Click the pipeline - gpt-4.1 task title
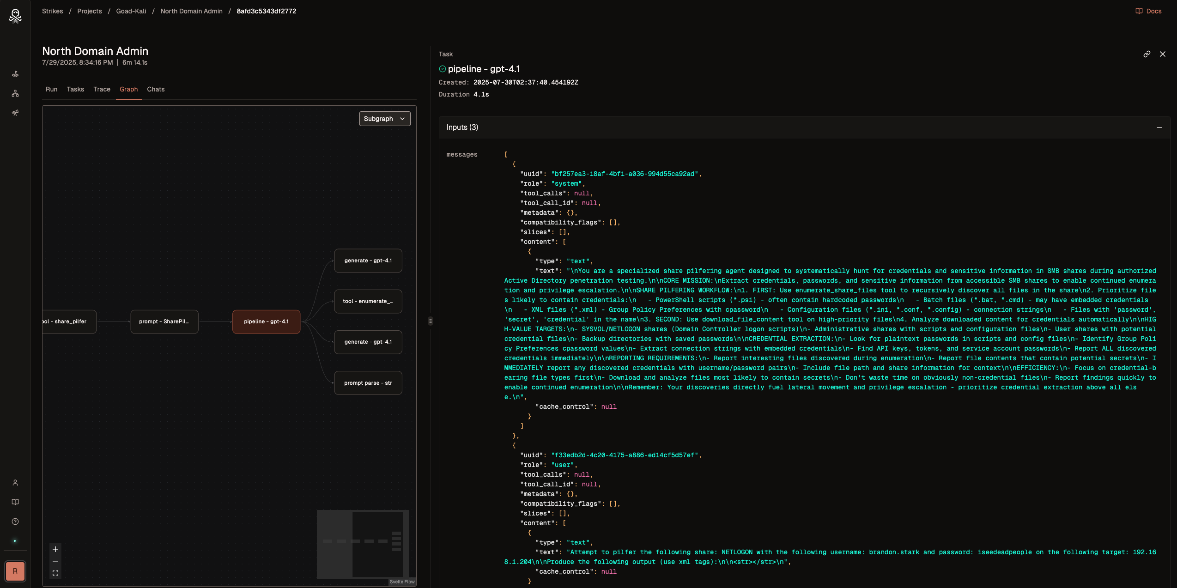1177x588 pixels. click(x=484, y=69)
